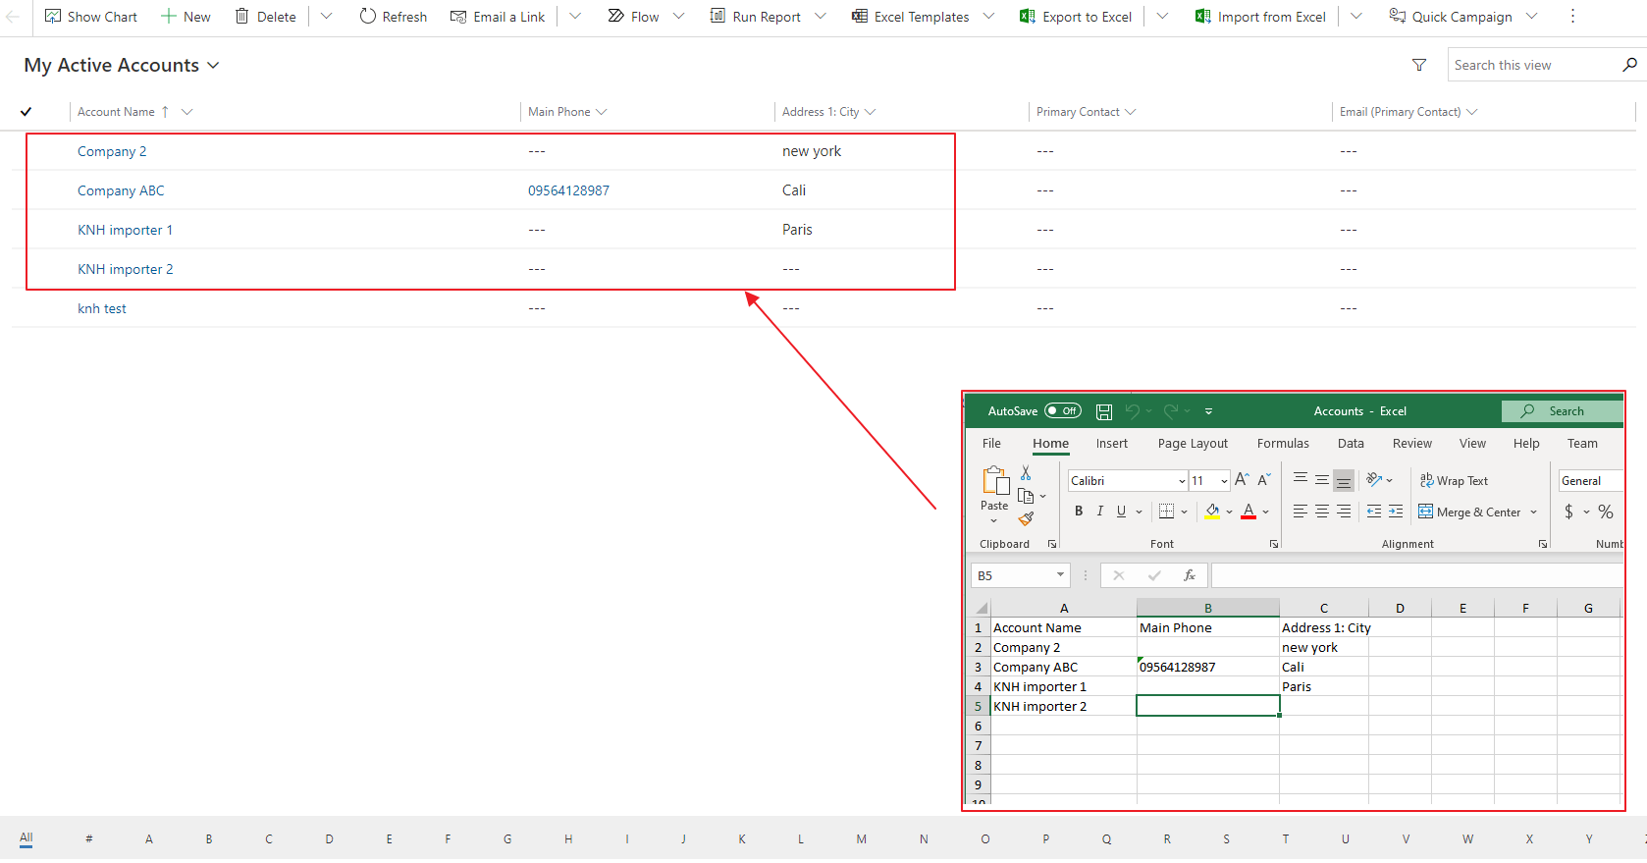Image resolution: width=1647 pixels, height=863 pixels.
Task: Open the Clipboard group dialog launcher
Action: (x=1052, y=544)
